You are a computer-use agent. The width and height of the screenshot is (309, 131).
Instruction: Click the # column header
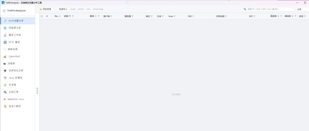(47, 16)
